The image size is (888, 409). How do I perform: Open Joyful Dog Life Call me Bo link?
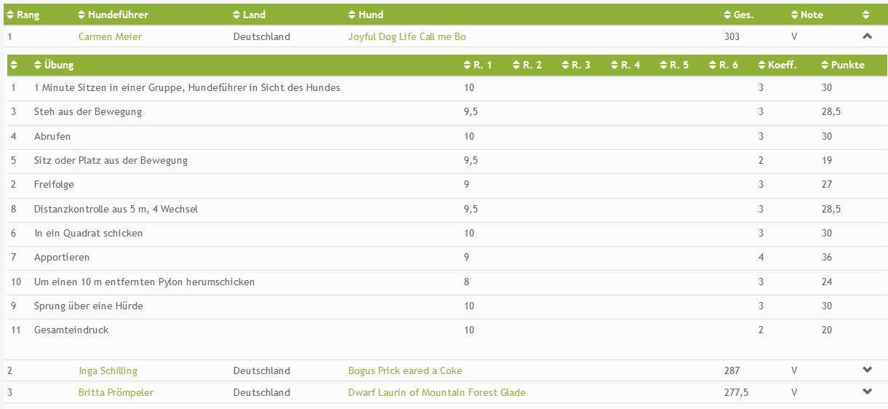(x=407, y=36)
